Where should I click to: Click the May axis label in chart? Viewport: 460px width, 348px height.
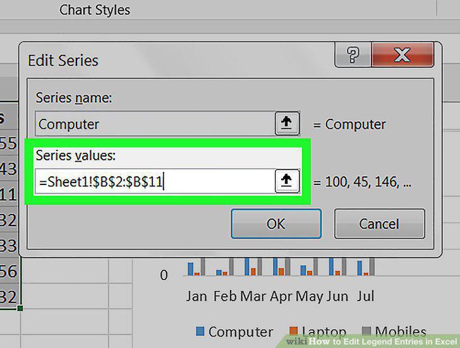point(310,296)
